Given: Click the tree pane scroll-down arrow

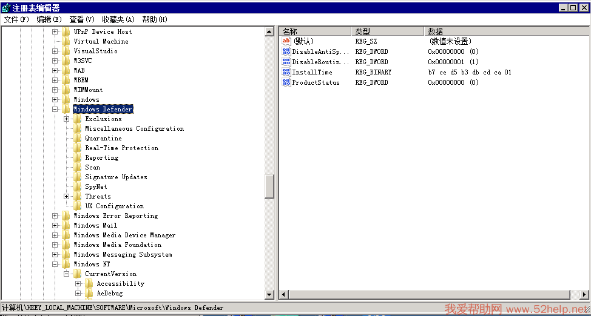Looking at the screenshot, I should [269, 295].
